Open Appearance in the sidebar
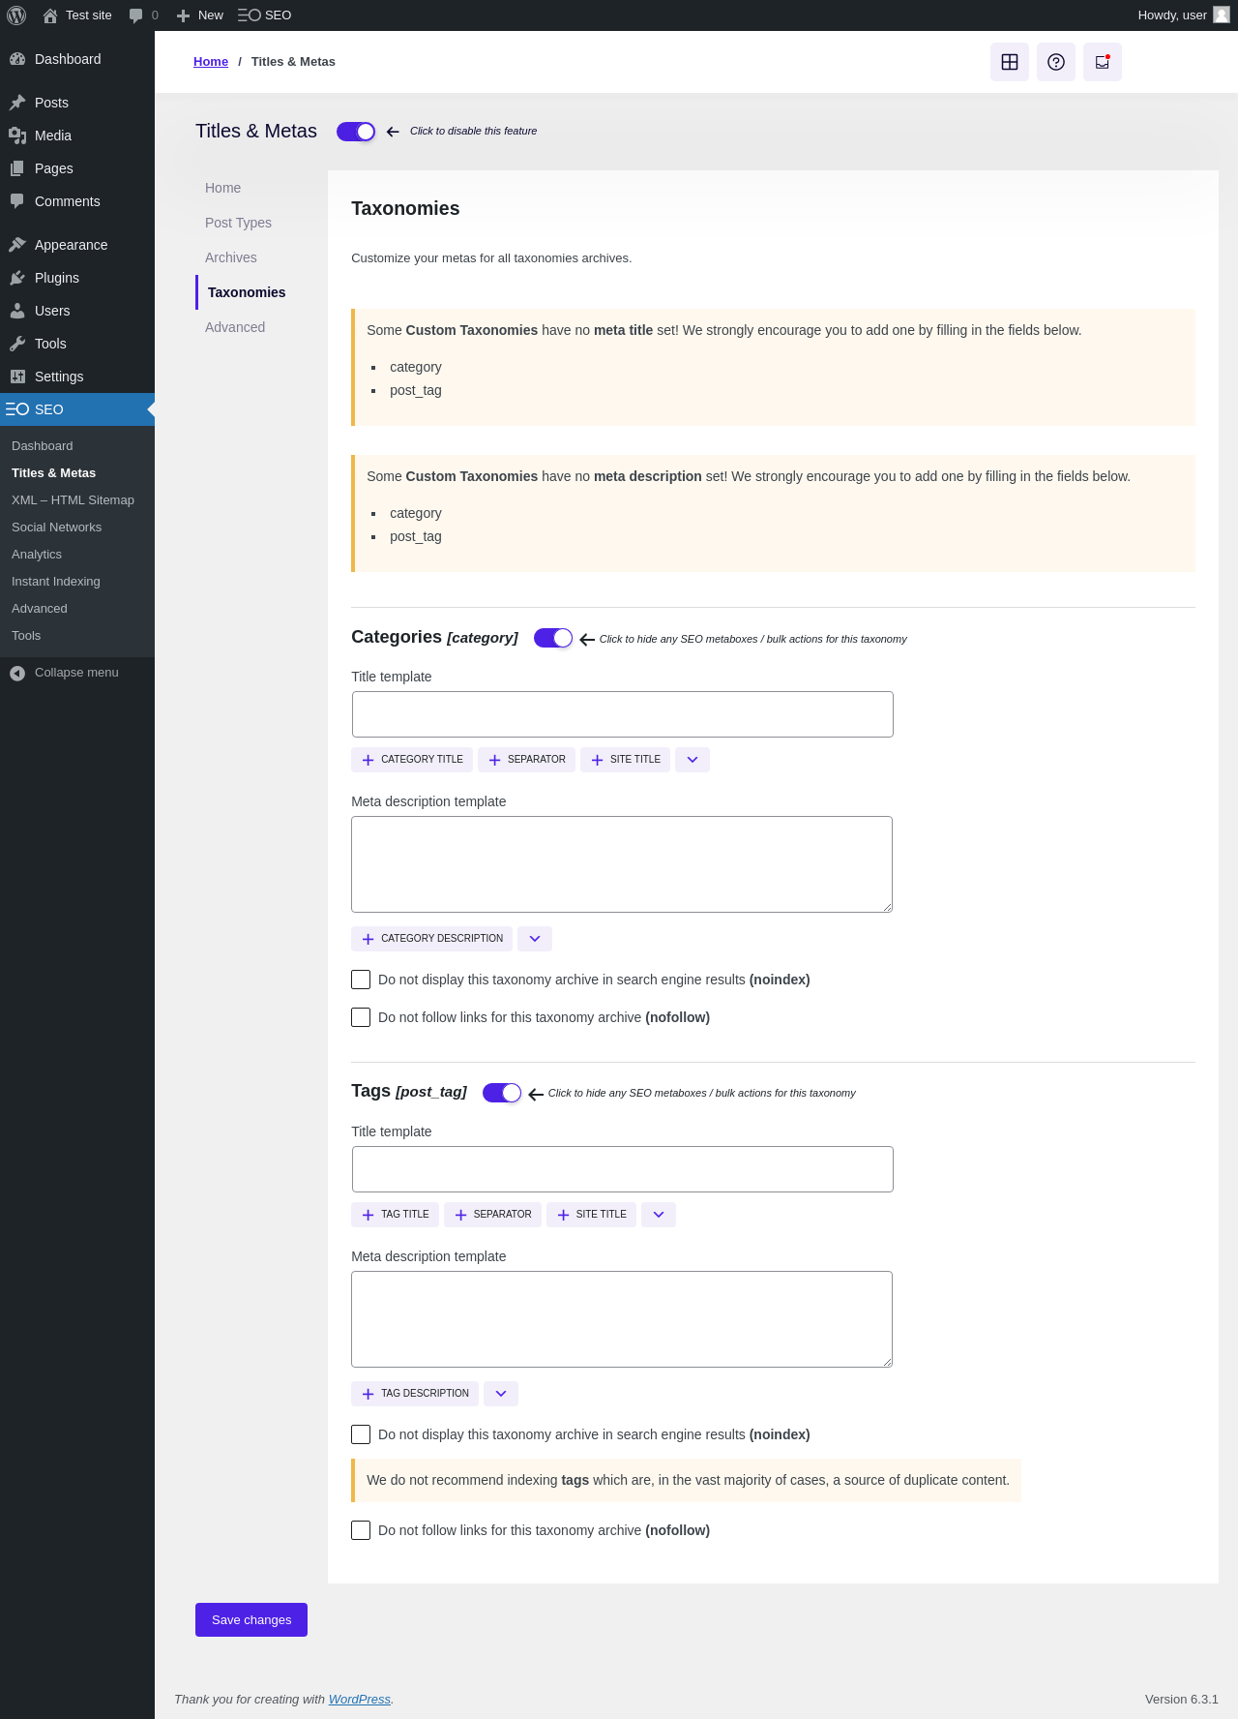 (77, 245)
